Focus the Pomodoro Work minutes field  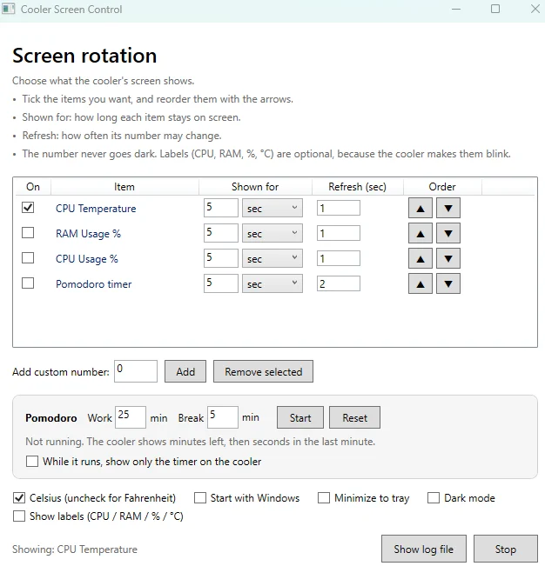131,417
